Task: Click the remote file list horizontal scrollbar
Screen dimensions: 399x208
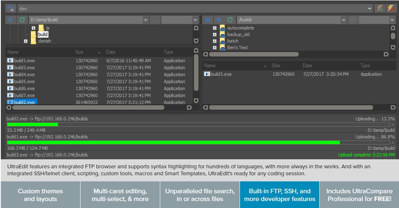Action: pyautogui.click(x=291, y=108)
